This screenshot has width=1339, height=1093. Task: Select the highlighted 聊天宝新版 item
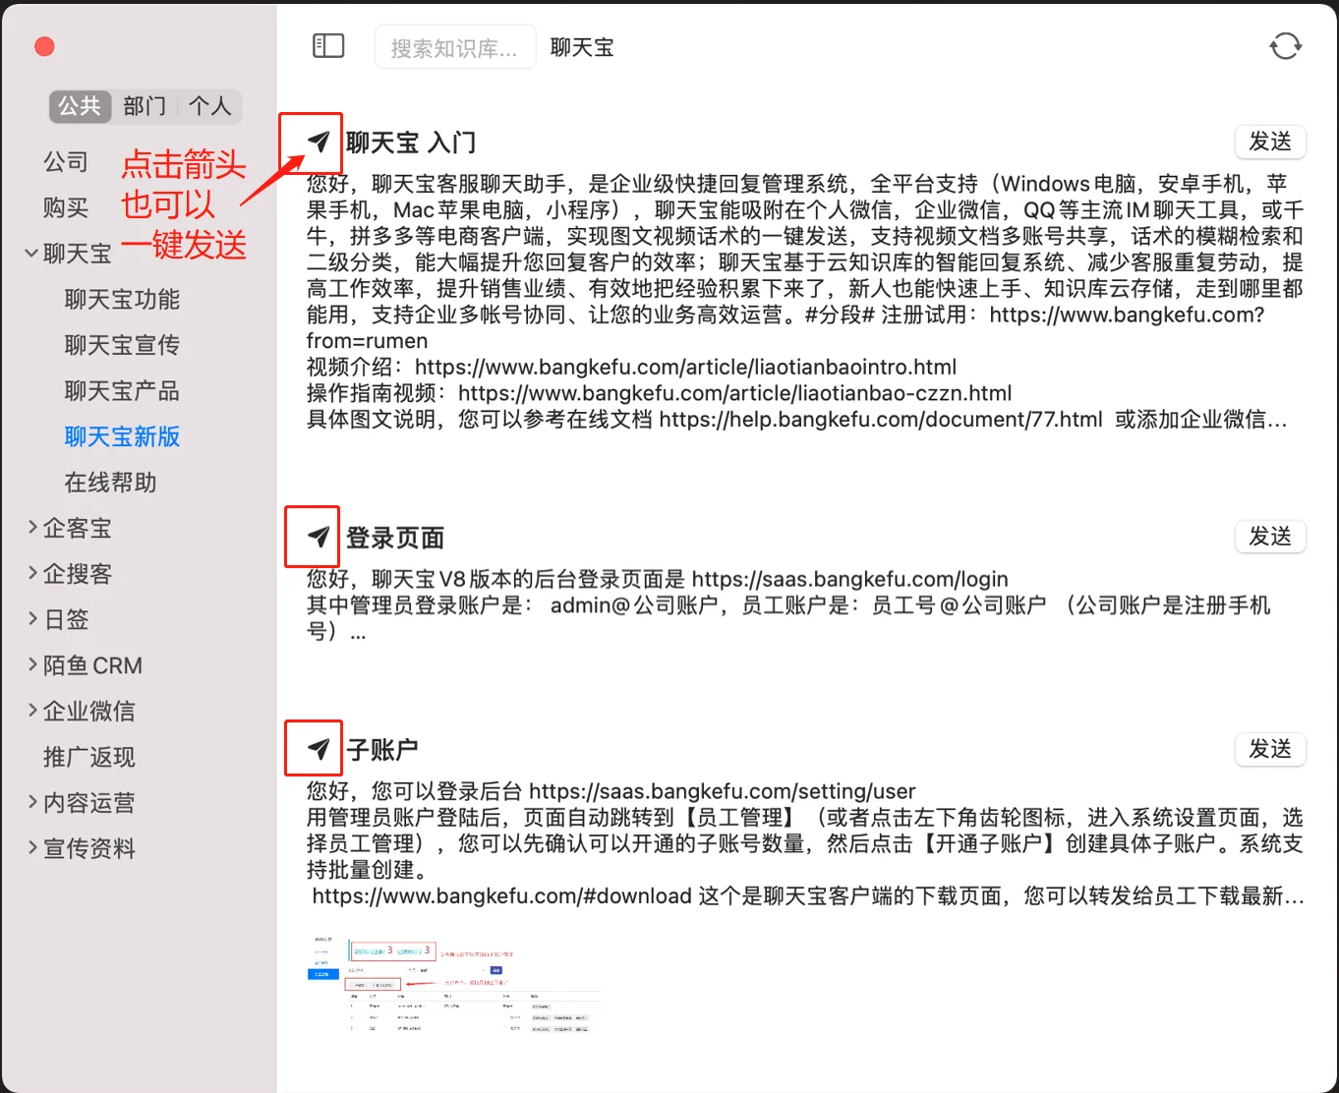(x=122, y=436)
